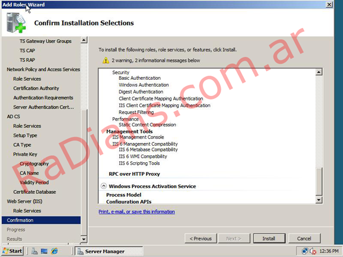
Task: Cancel the Add Roles Wizard
Action: click(304, 238)
